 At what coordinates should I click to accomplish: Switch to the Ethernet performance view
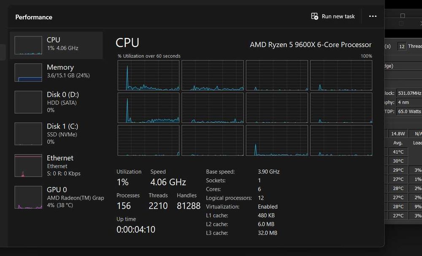[60, 165]
